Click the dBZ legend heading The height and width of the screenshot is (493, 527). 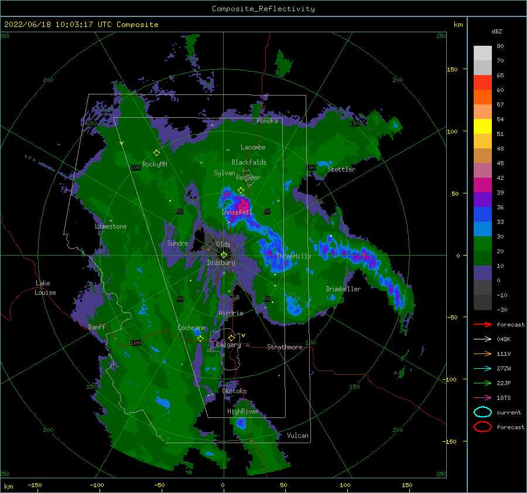(497, 31)
